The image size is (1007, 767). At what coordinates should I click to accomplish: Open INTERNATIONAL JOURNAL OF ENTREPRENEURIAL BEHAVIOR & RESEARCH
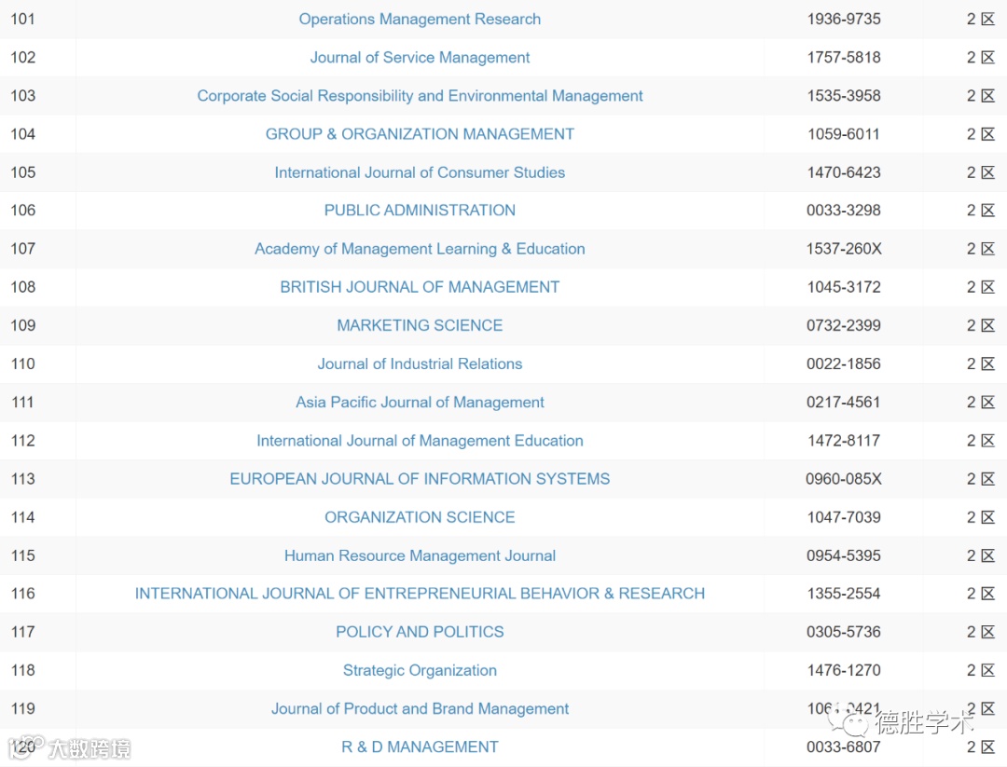pos(420,594)
